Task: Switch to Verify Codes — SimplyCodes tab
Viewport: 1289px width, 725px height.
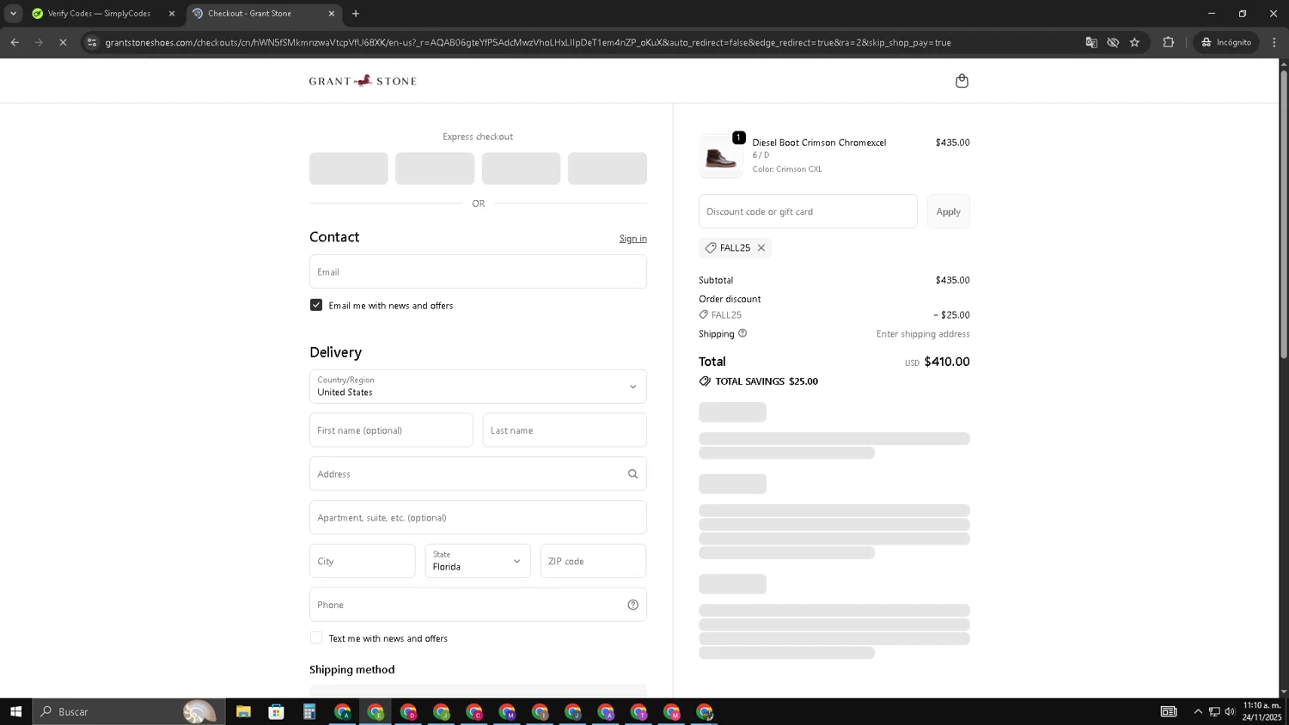Action: click(99, 14)
